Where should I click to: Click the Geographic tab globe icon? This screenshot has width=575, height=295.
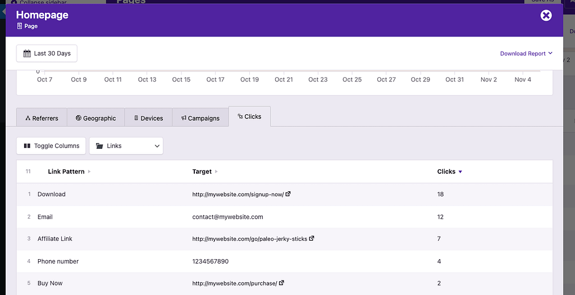pyautogui.click(x=79, y=118)
